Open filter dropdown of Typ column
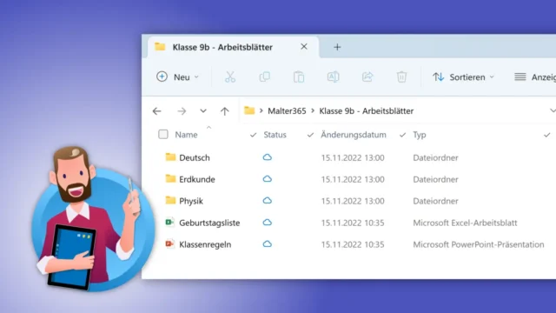Viewport: 556px width, 313px height. [547, 135]
